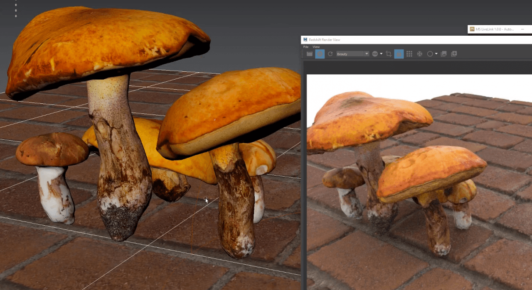Open the File menu in Render View
Viewport: 532px width, 290px height.
coord(306,47)
